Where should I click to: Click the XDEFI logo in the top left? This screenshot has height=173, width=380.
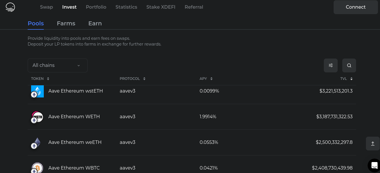point(10,7)
